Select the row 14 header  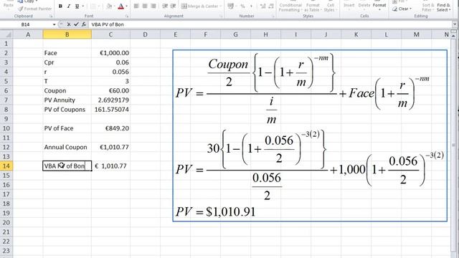click(6, 166)
